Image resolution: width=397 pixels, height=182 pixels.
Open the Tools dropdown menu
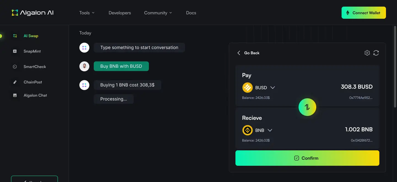pyautogui.click(x=87, y=13)
